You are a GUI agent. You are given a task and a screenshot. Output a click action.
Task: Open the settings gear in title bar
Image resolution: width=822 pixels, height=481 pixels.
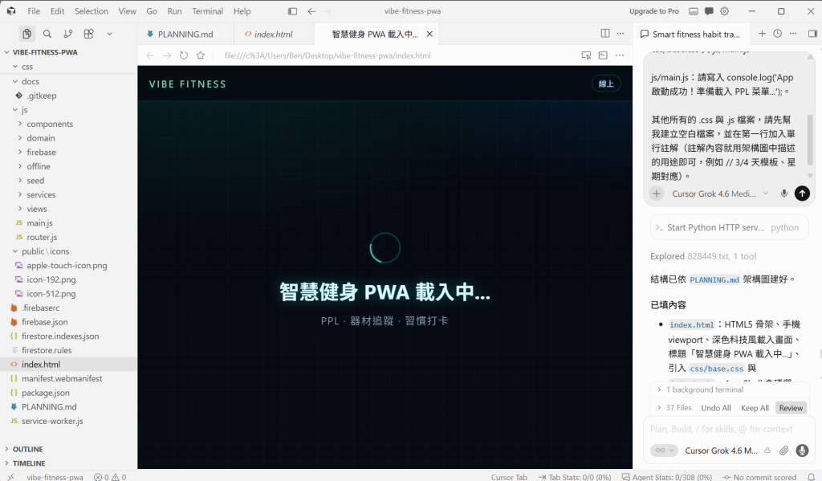725,11
